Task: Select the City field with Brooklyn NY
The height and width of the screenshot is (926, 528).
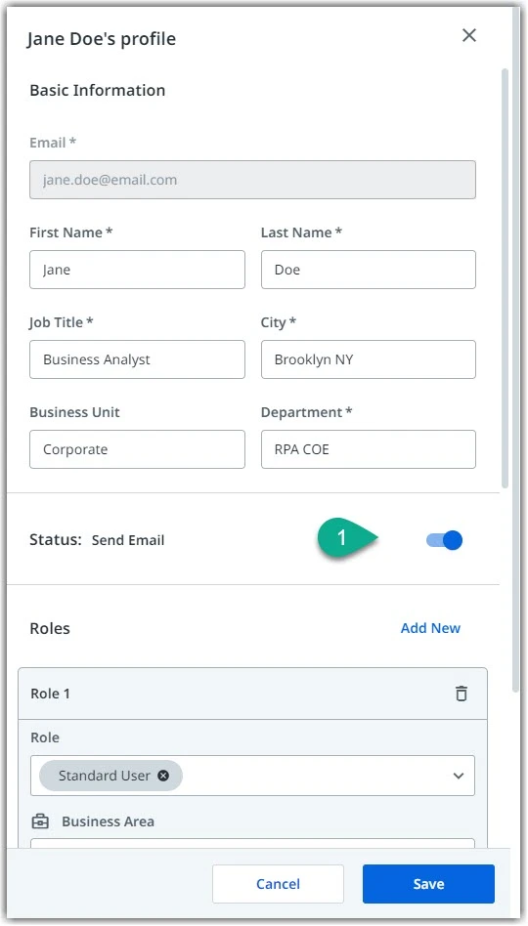Action: 369,359
